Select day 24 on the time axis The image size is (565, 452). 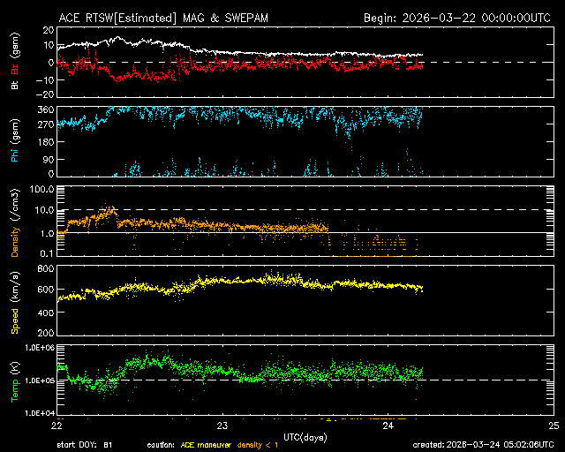[x=388, y=425]
